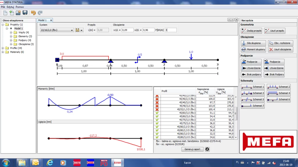Select the Moment skupiony tool

point(253,49)
